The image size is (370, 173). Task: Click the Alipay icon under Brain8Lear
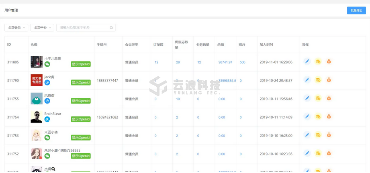point(47,119)
